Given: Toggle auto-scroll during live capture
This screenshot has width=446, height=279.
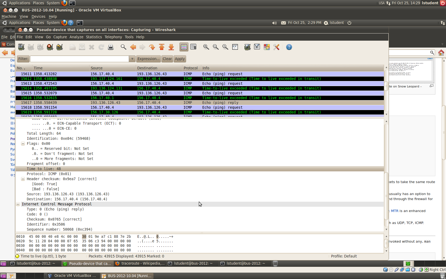Looking at the screenshot, I should click(193, 47).
